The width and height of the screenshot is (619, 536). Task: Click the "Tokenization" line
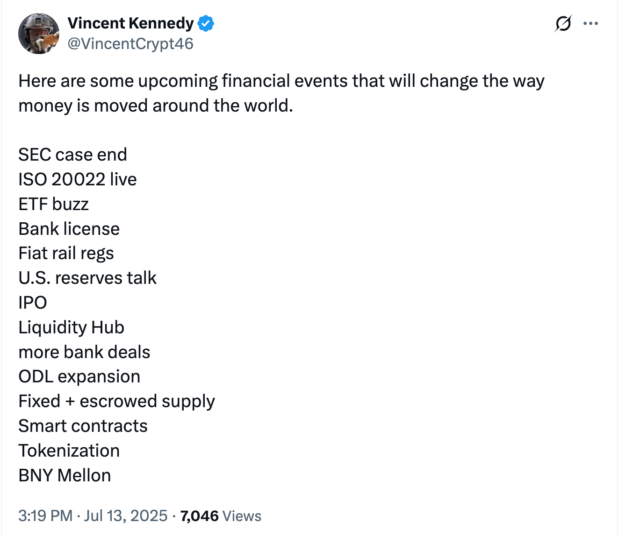coord(69,451)
